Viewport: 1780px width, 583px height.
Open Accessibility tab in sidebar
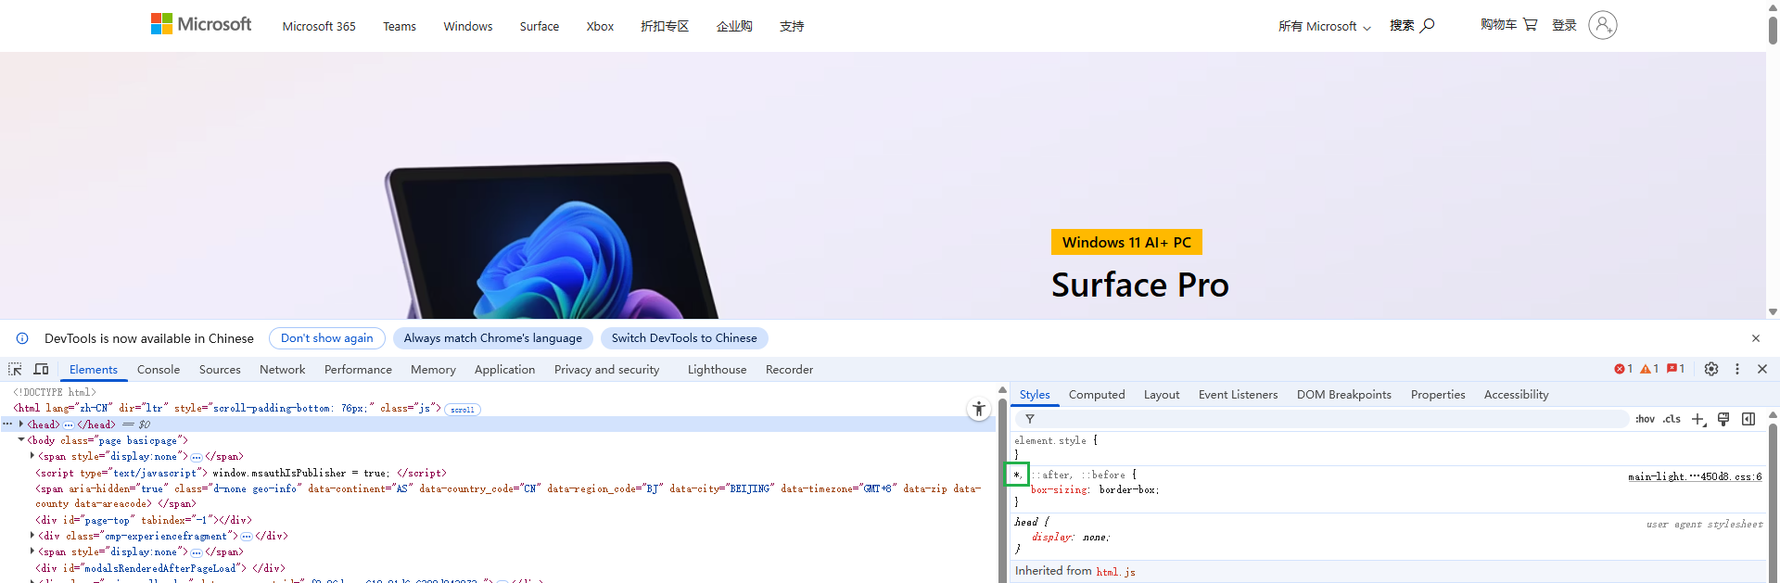click(x=1516, y=394)
